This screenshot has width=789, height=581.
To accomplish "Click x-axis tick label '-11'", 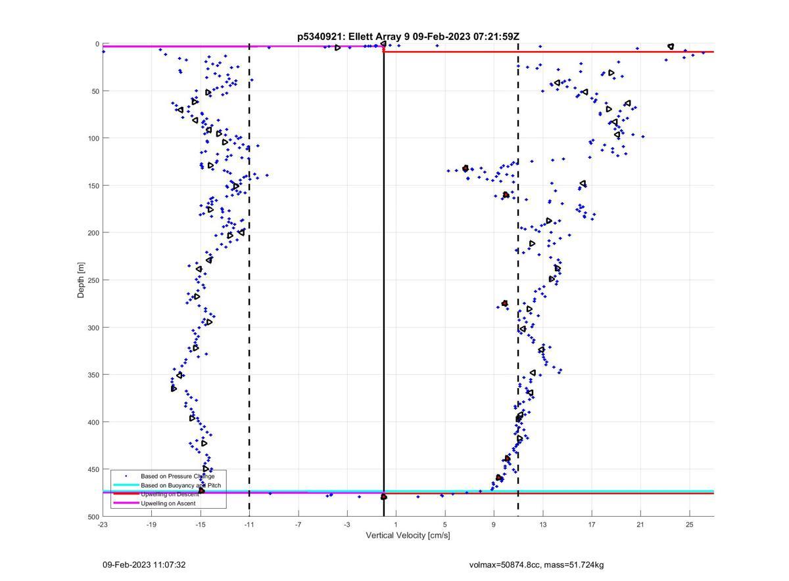I will (249, 525).
